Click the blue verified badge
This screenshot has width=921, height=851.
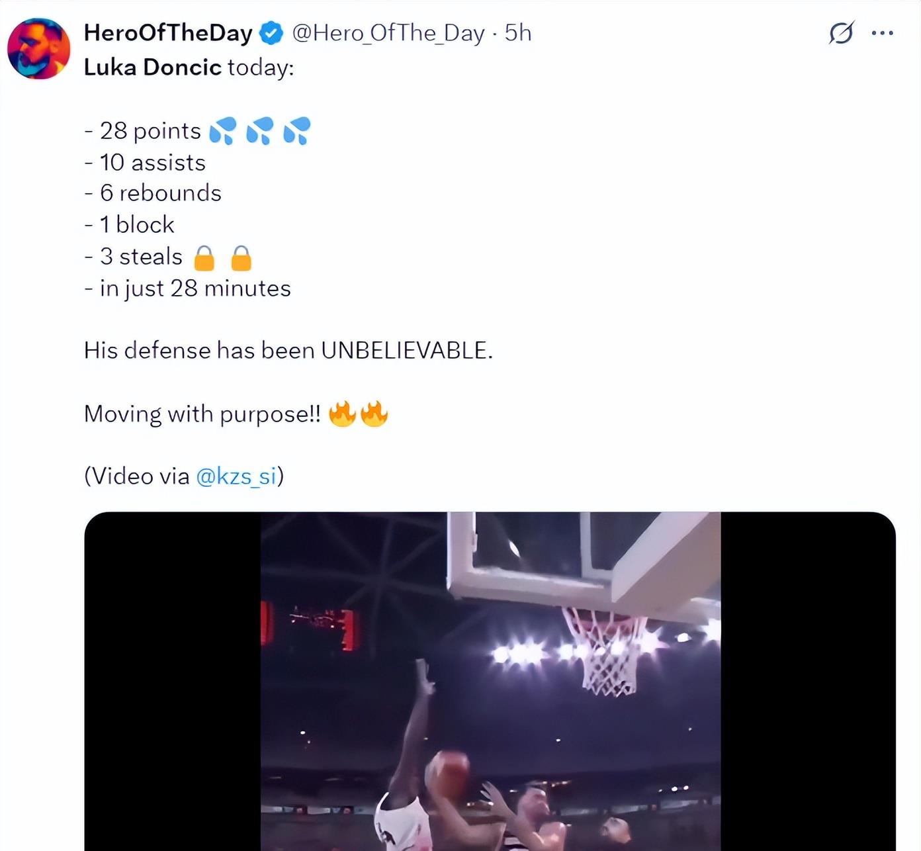click(271, 33)
